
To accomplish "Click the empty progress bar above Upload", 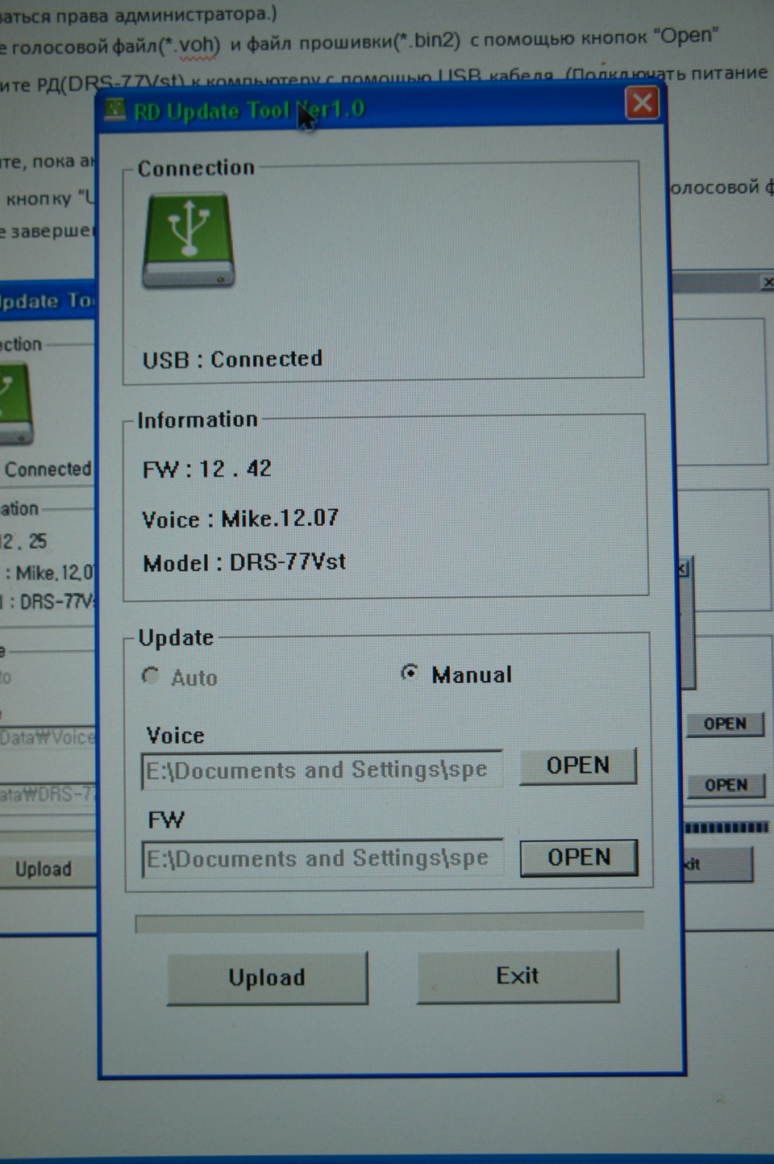I will (389, 923).
